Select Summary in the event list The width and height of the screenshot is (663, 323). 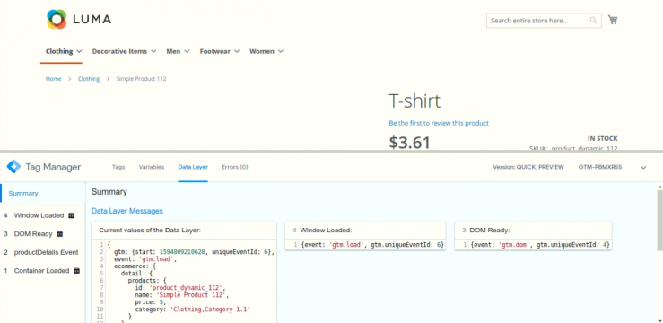pos(23,193)
